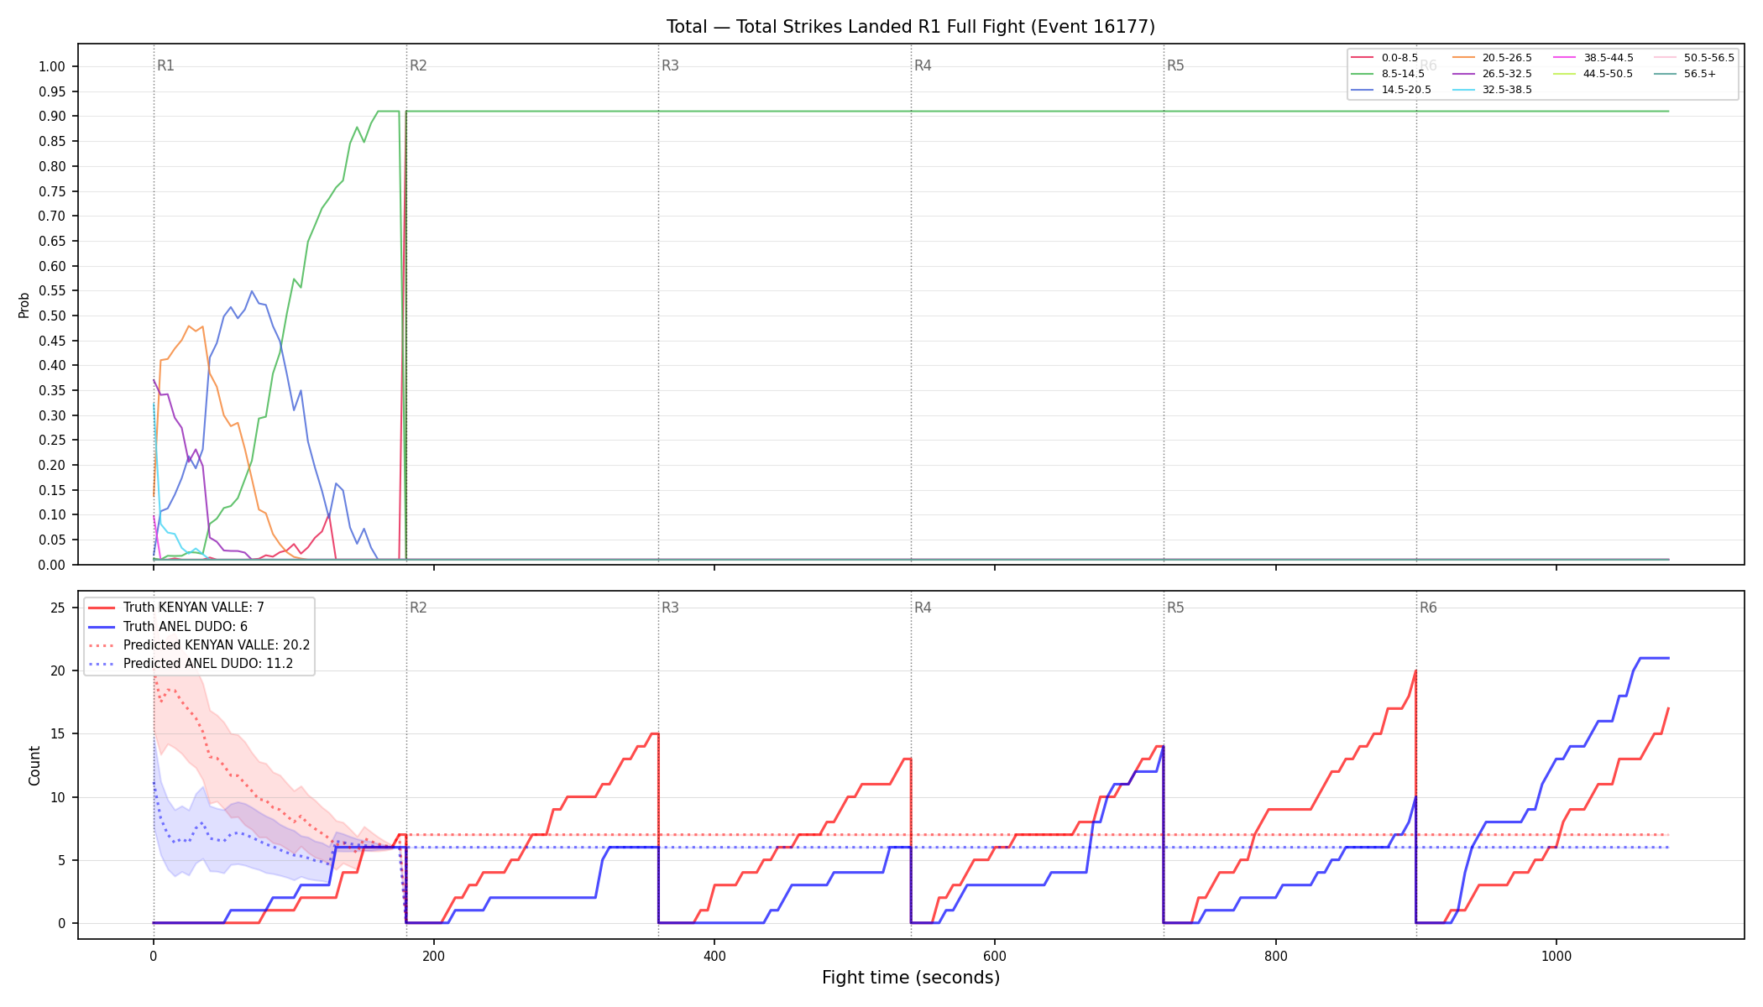
Task: Click the Count y-axis label
Action: (x=34, y=765)
